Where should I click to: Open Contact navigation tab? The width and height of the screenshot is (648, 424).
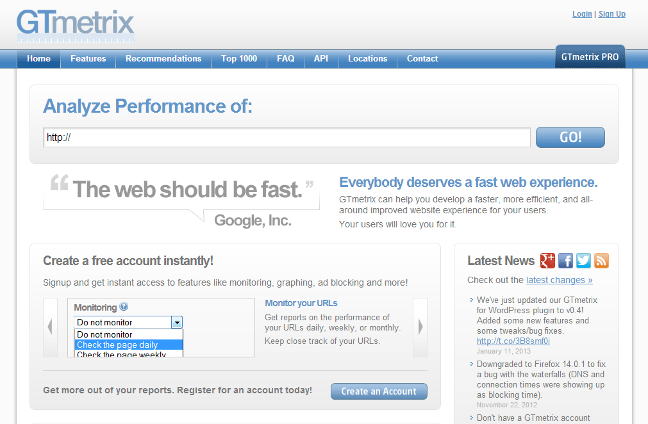click(422, 59)
